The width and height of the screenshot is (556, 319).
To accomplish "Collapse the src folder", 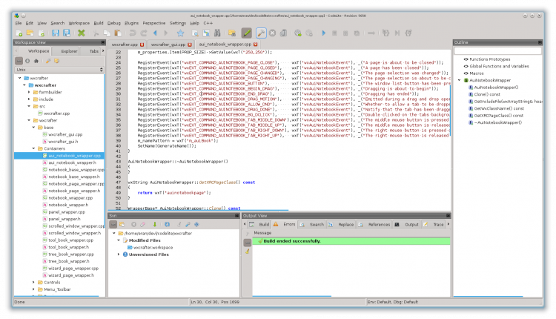I will (x=29, y=106).
